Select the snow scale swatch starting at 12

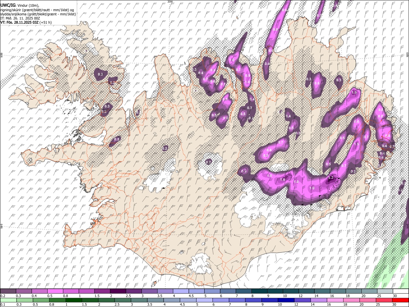(x=306, y=291)
